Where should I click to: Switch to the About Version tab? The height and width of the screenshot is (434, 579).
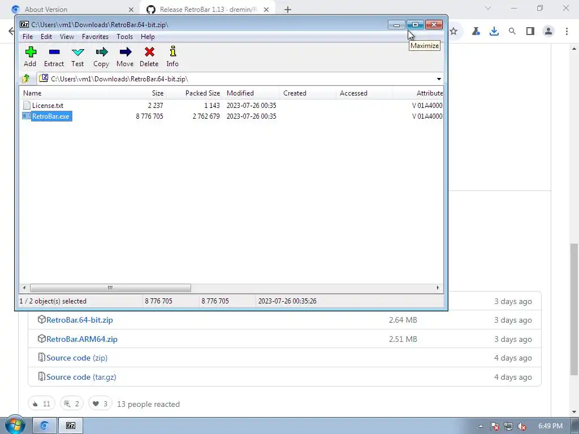click(x=71, y=9)
